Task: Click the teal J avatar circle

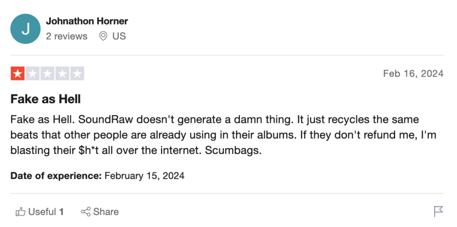Action: 25,29
